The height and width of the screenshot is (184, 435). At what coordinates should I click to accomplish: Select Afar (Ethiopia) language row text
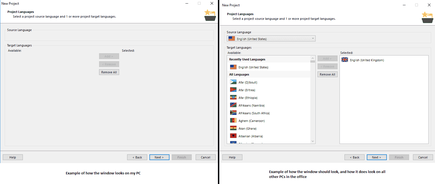[x=248, y=98]
